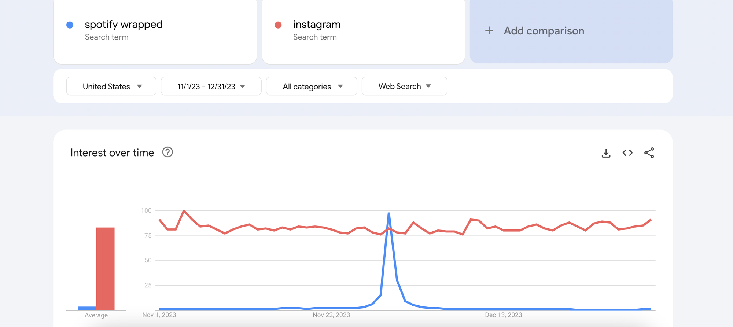The image size is (733, 327).
Task: Select the spotify wrapped search term card
Action: 156,31
